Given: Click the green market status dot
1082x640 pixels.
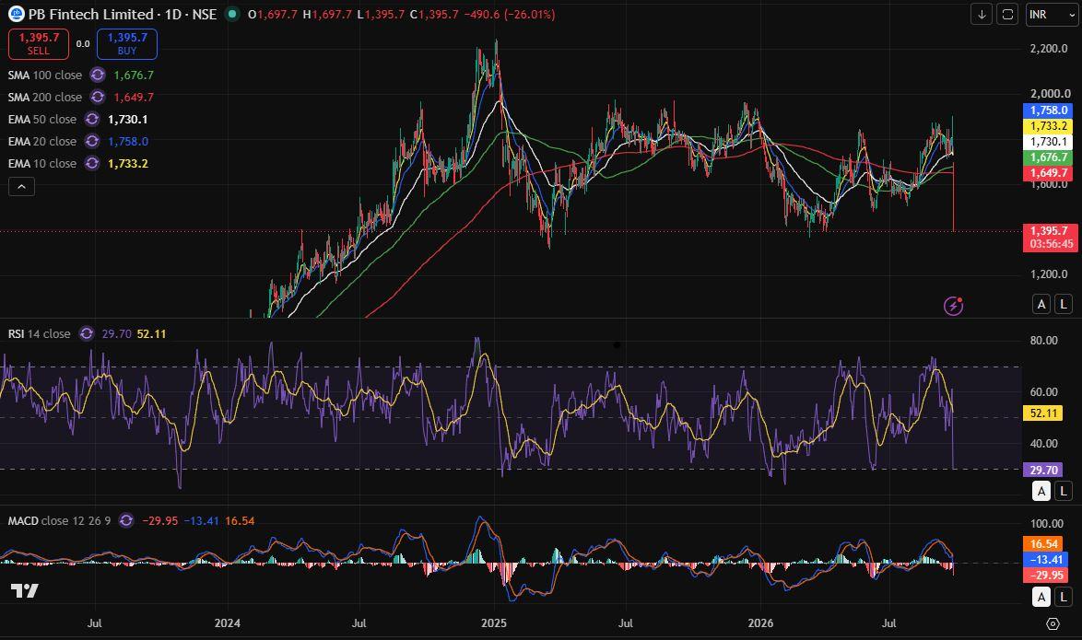Looking at the screenshot, I should [232, 14].
